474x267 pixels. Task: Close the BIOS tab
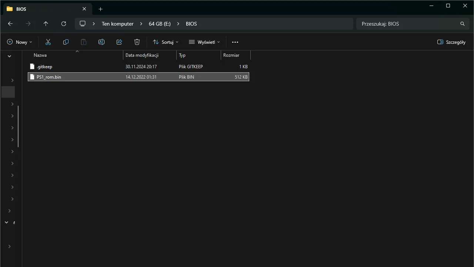[84, 9]
